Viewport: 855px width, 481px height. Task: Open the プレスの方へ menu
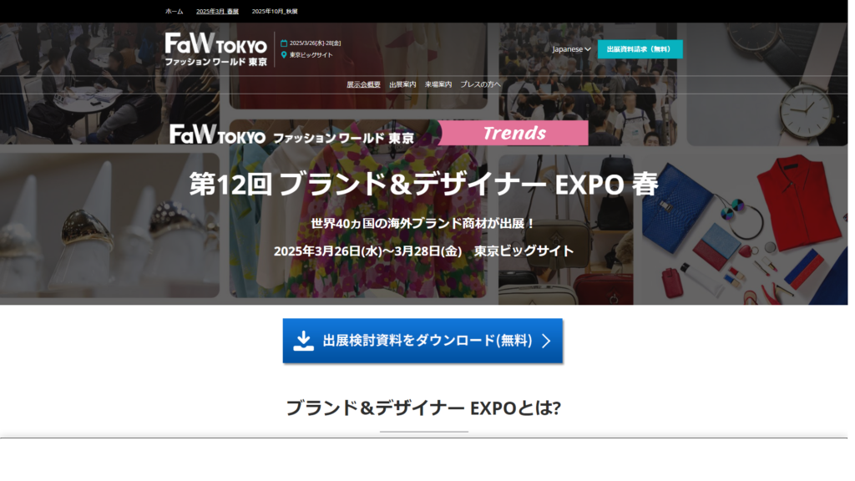click(x=480, y=84)
